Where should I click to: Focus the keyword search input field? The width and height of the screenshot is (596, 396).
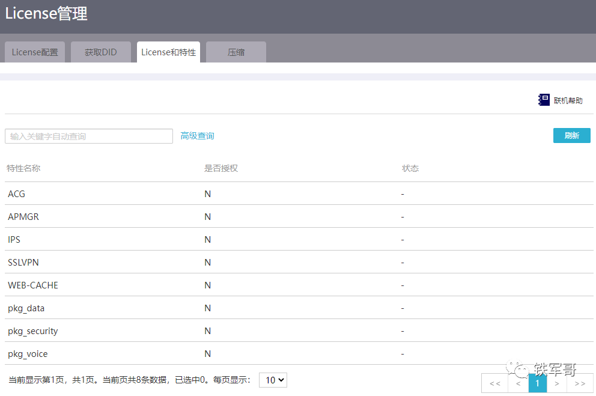pyautogui.click(x=89, y=136)
